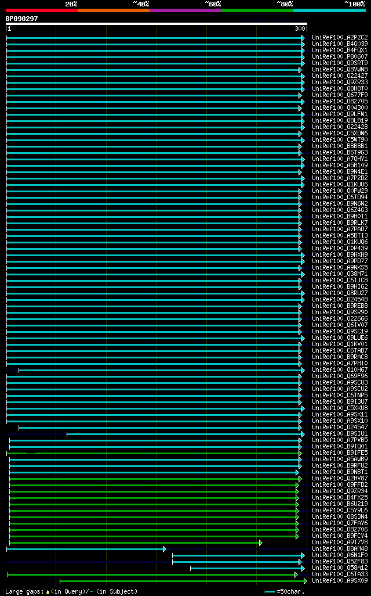Click the purple ~60% legend segment
371x596 pixels.
click(185, 10)
